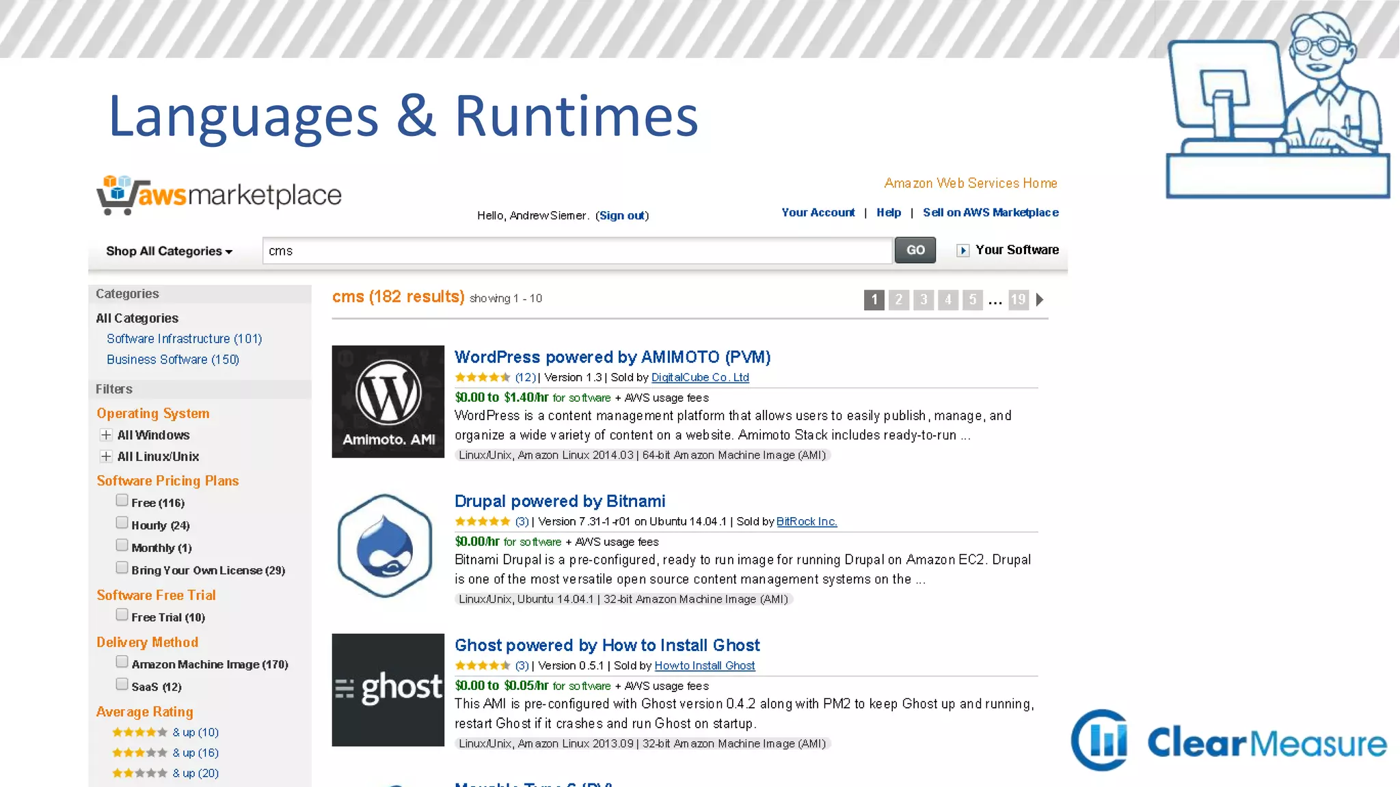1400x787 pixels.
Task: Open Drupal (3) reviews count
Action: pos(522,521)
